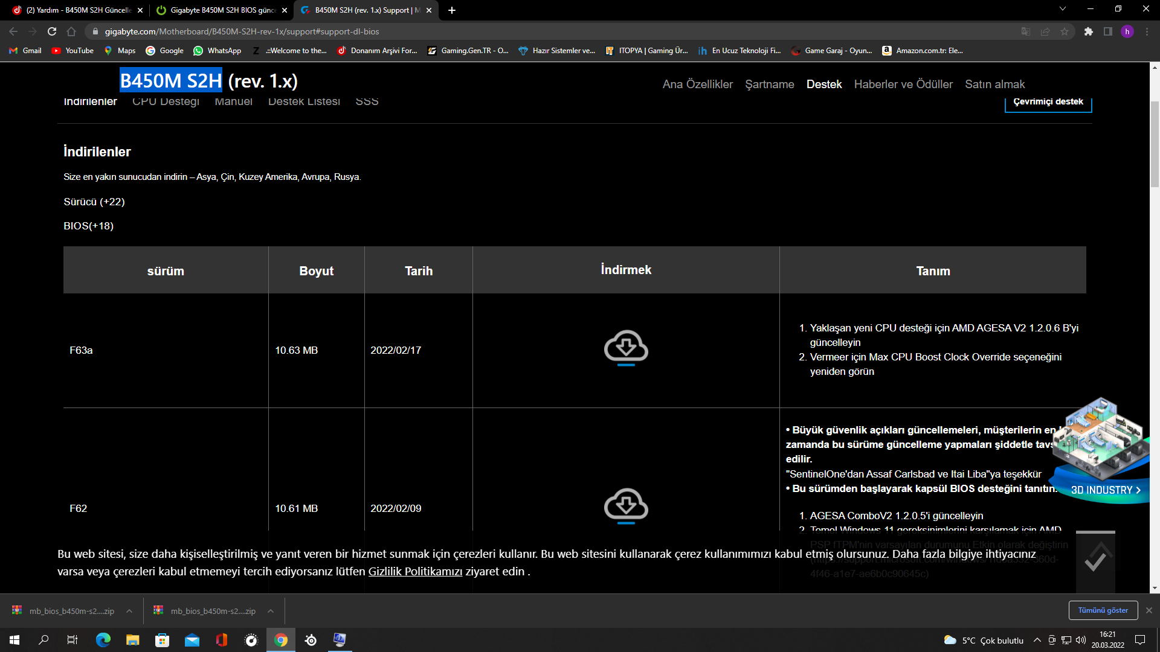
Task: Open Gmail bookmark
Action: coord(25,51)
